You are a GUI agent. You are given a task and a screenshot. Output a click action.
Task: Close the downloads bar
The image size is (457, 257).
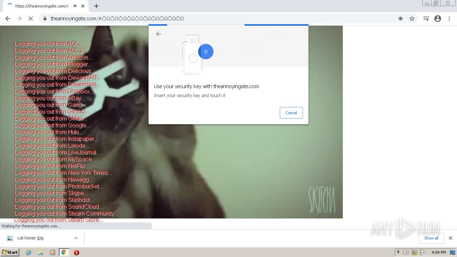tap(450, 238)
